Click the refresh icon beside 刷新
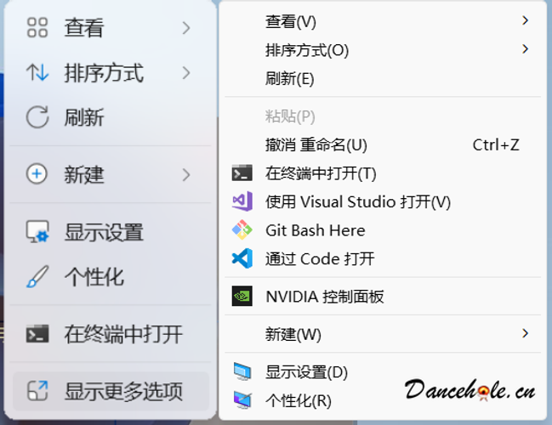 pos(37,116)
